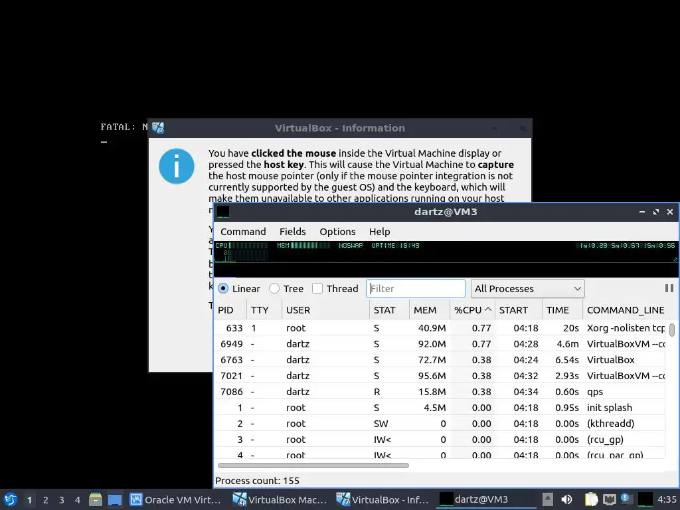
Task: Select the Linear view radio button
Action: [223, 288]
